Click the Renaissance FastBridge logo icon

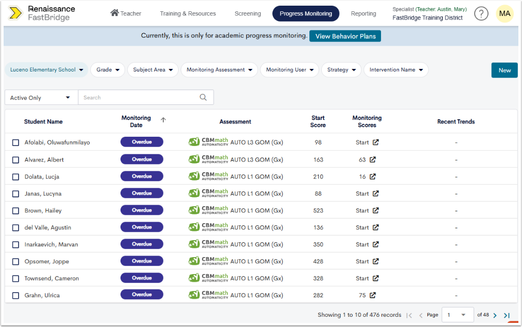point(15,13)
